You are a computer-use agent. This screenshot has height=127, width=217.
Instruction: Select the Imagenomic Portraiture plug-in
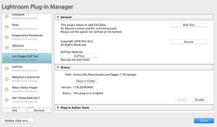[x=27, y=37]
